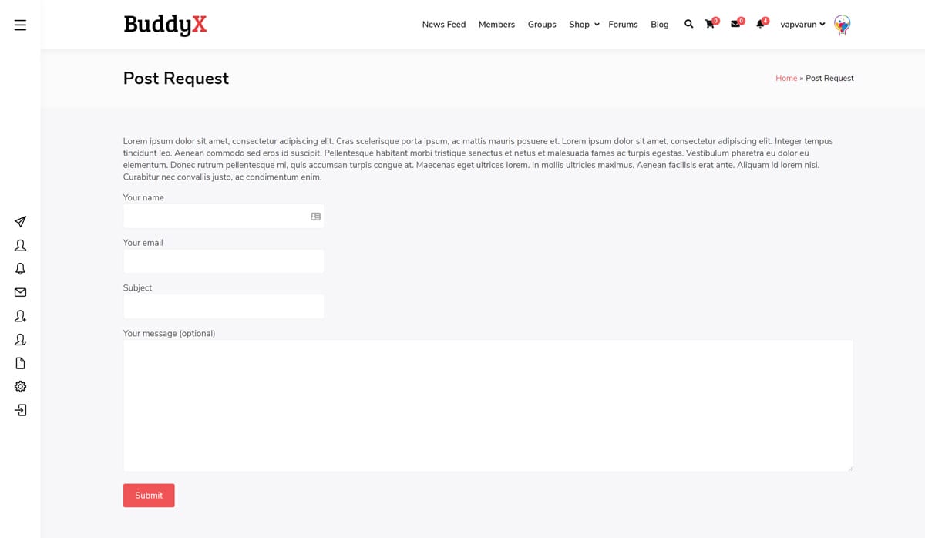Click the logout icon in the sidebar
925x538 pixels.
point(20,410)
